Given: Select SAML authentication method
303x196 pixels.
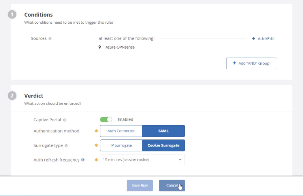Looking at the screenshot, I should click(164, 131).
